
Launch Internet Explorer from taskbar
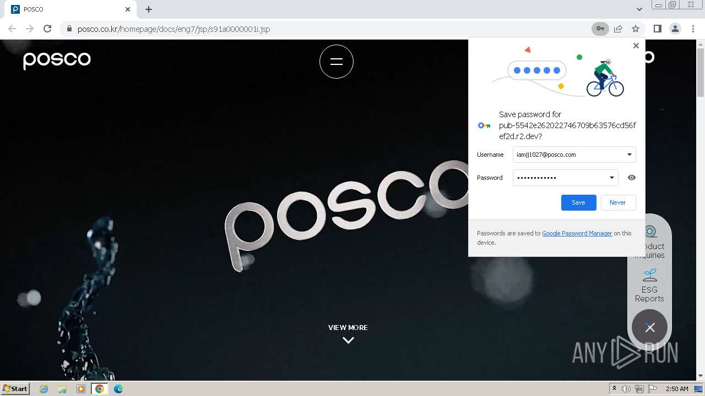(44, 389)
